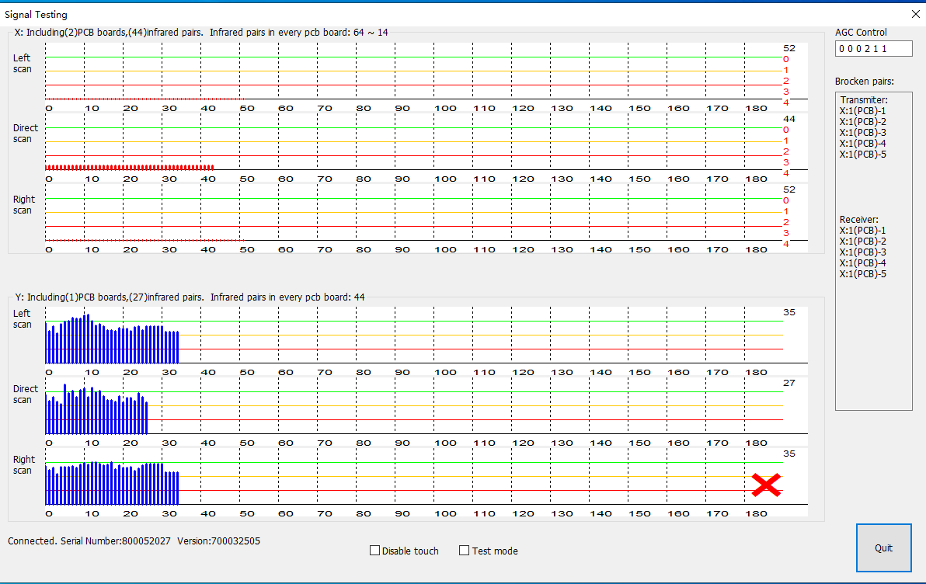Click the Transmiter heading in broken pairs list
This screenshot has width=926, height=584.
point(864,100)
